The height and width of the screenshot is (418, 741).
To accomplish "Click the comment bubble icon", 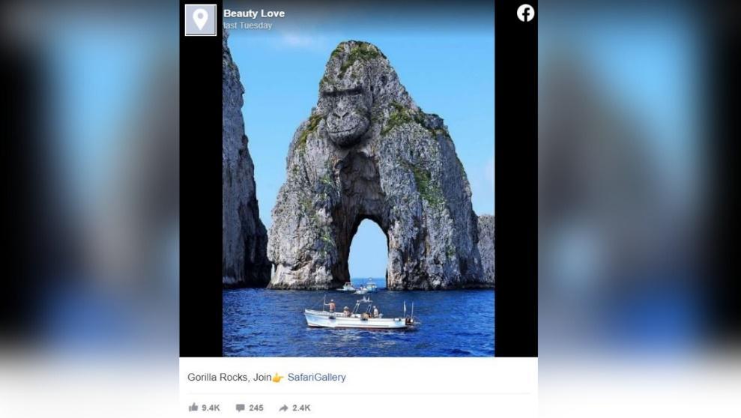I will pos(240,408).
